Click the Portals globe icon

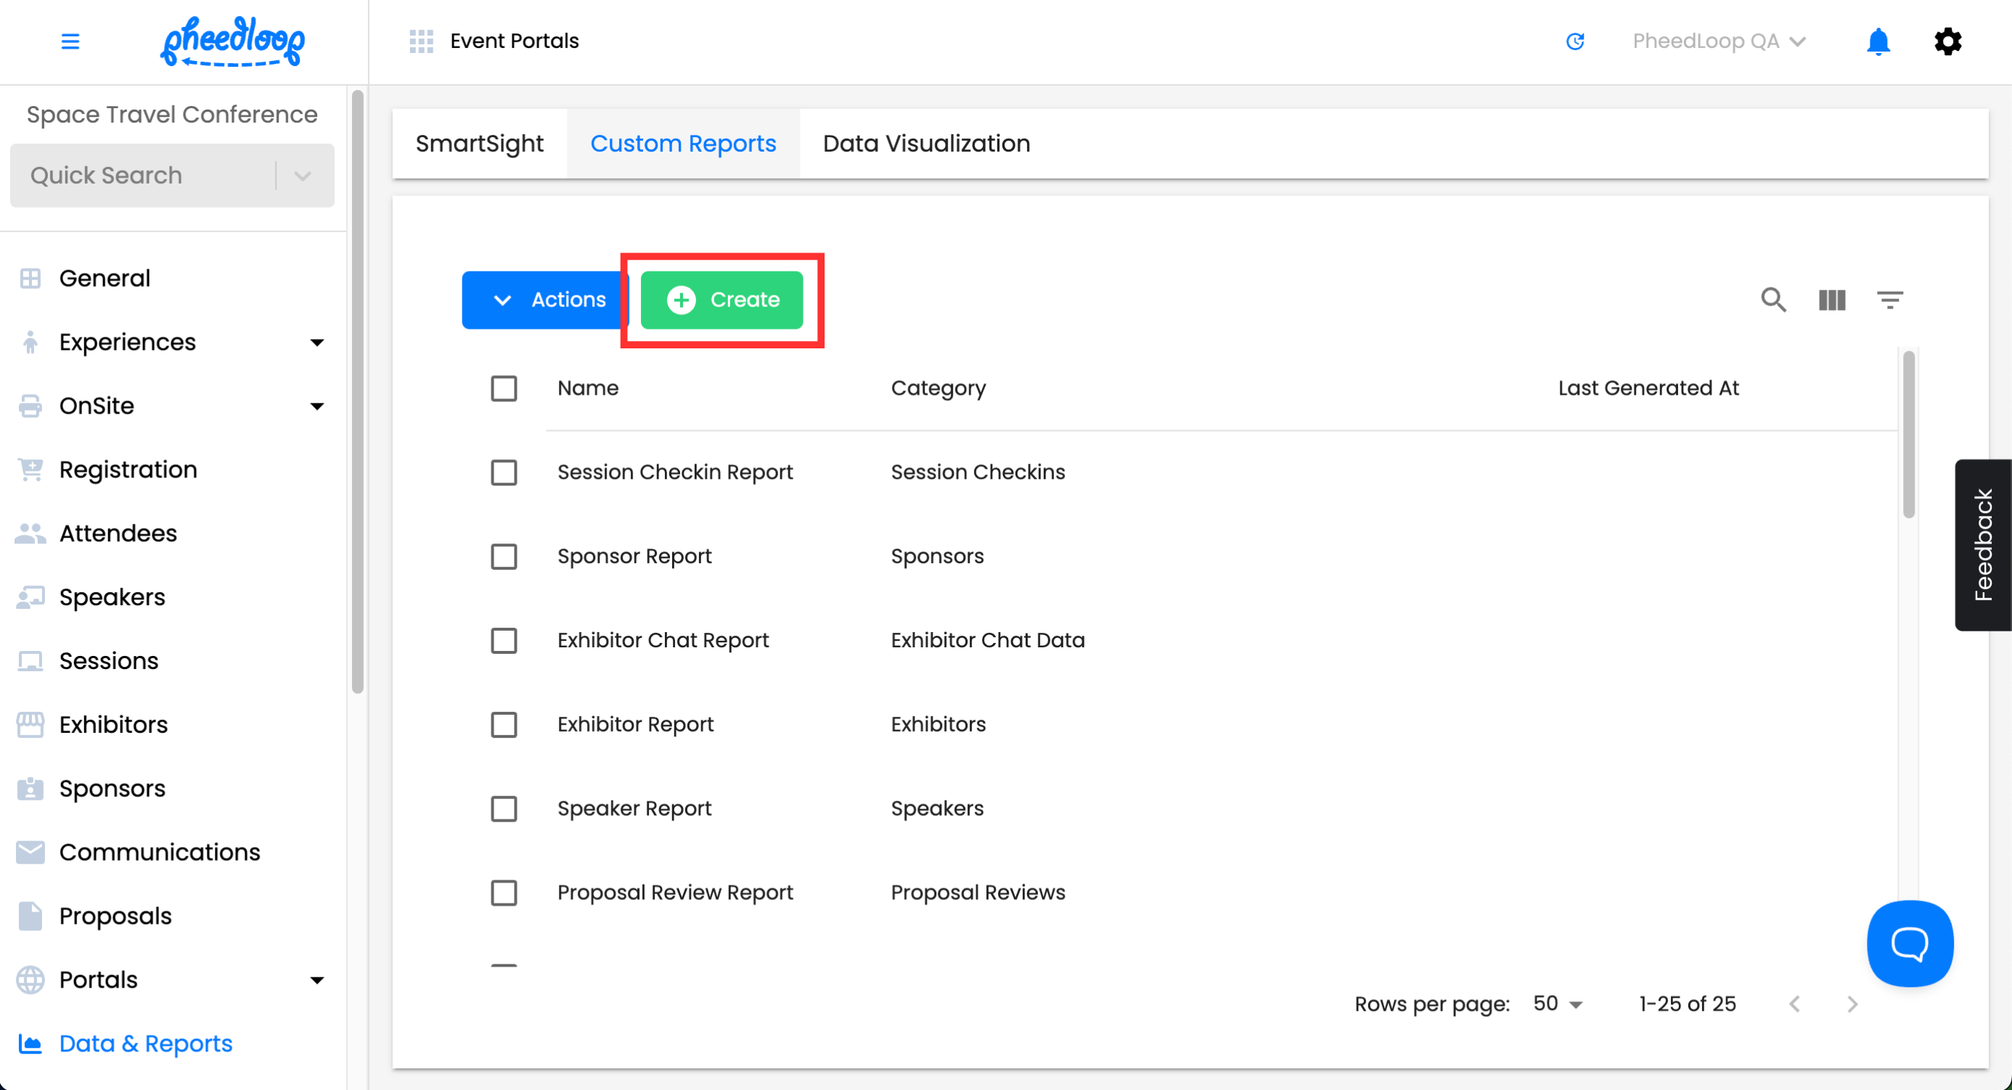30,980
